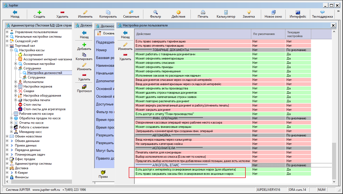Viewport: 343px width, 194px height.
Task: Collapse the Сотрудники tree node
Action: (x=16, y=68)
